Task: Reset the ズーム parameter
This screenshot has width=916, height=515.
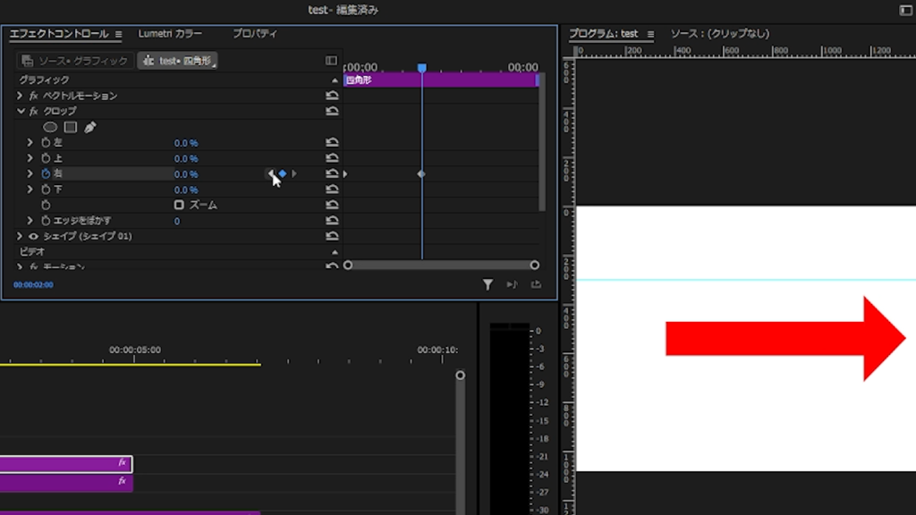Action: point(332,205)
